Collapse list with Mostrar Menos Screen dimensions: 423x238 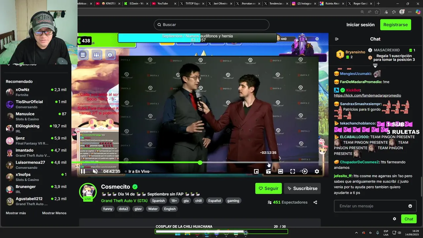pos(54,213)
